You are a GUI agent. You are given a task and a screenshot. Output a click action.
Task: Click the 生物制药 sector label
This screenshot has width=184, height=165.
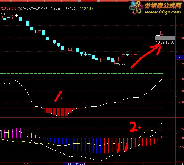click(x=86, y=9)
